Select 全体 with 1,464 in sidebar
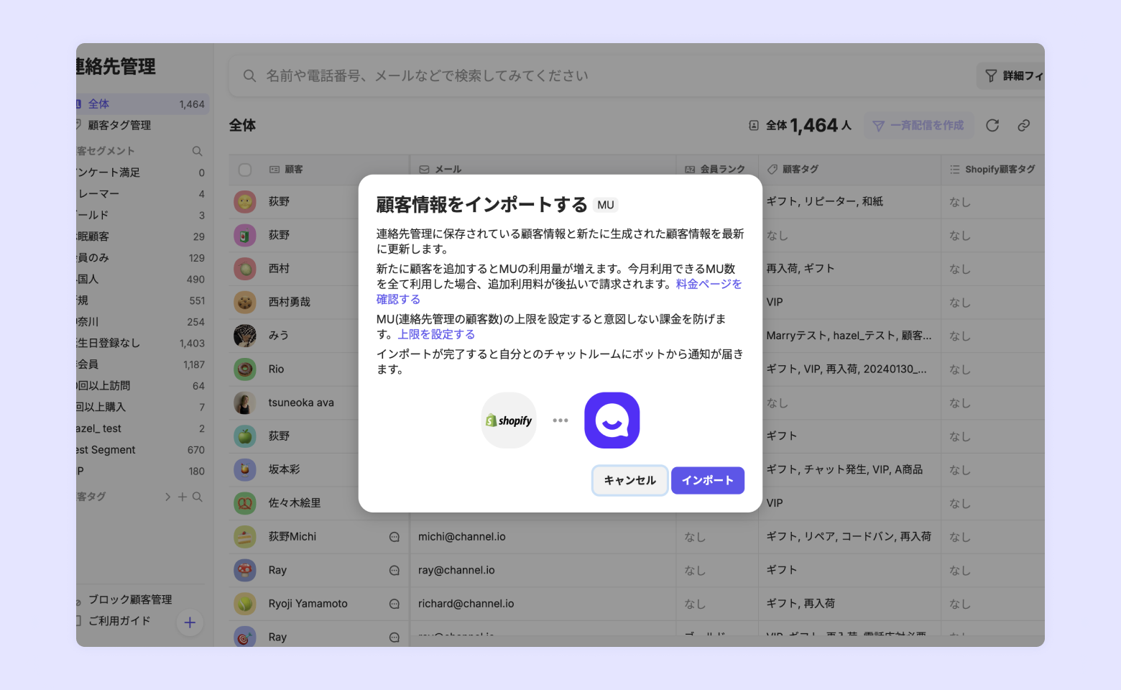Screen dimensions: 1121x690 tap(143, 104)
